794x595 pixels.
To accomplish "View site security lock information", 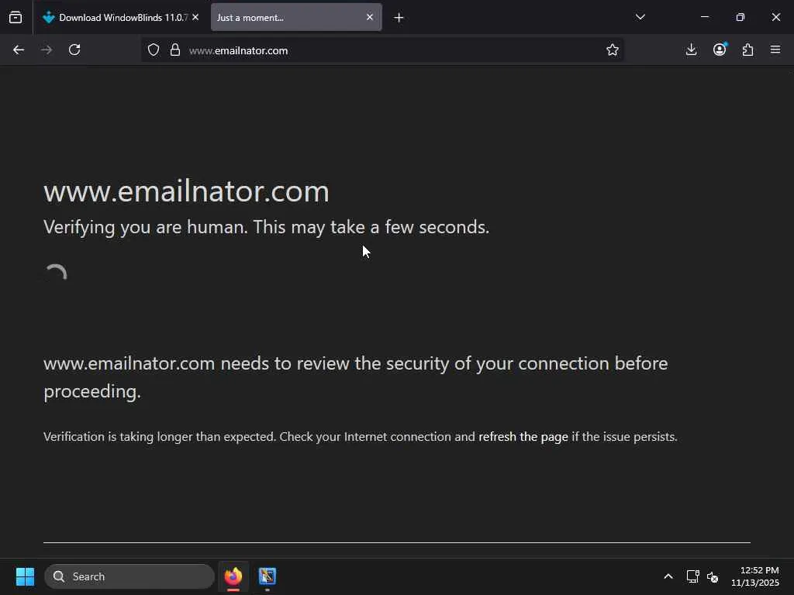I will [175, 50].
